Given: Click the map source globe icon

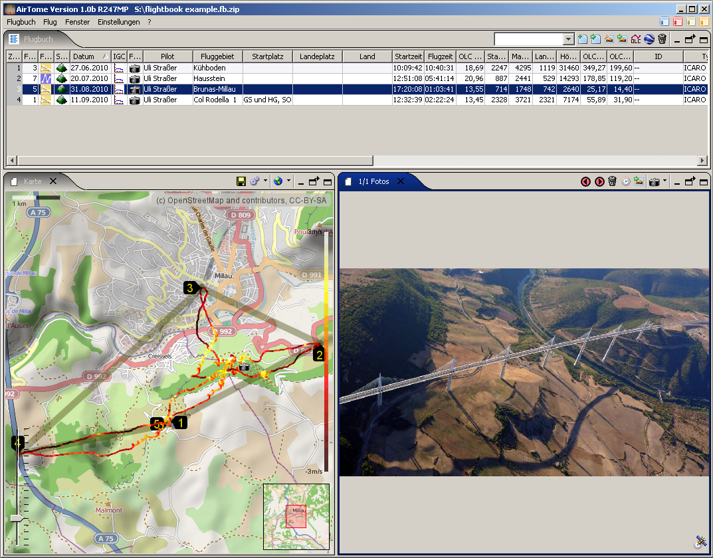Looking at the screenshot, I should click(278, 181).
